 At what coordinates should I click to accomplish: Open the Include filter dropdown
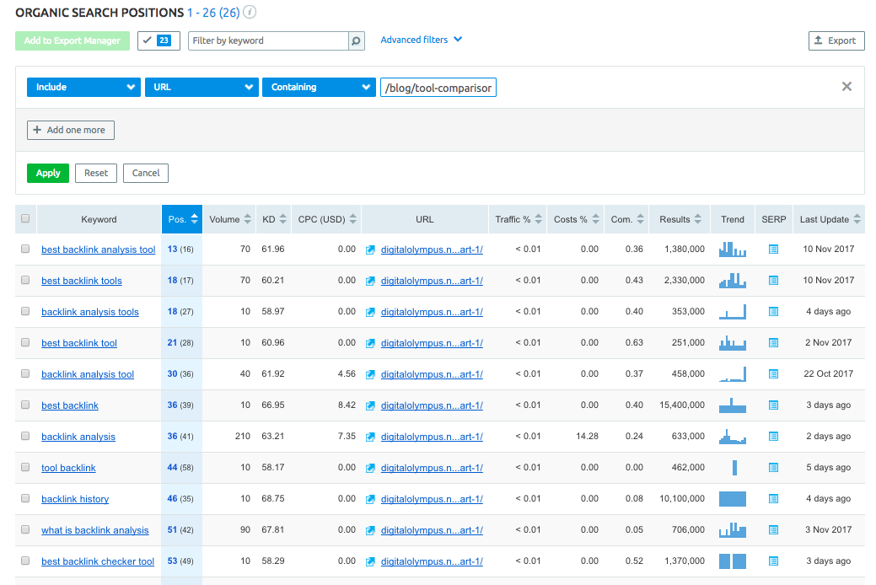[x=83, y=87]
